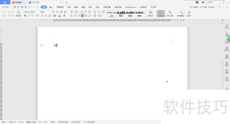Open Print Preview from quick access toolbar
The height and width of the screenshot is (124, 230).
26,7
